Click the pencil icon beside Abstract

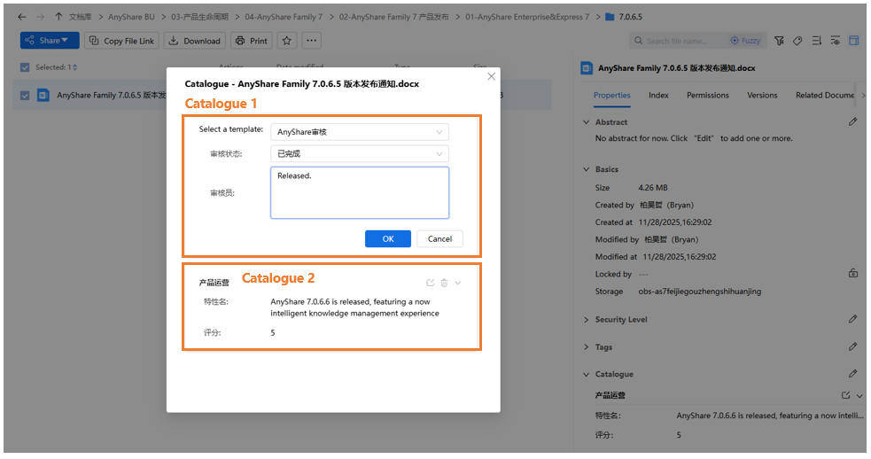(x=852, y=122)
